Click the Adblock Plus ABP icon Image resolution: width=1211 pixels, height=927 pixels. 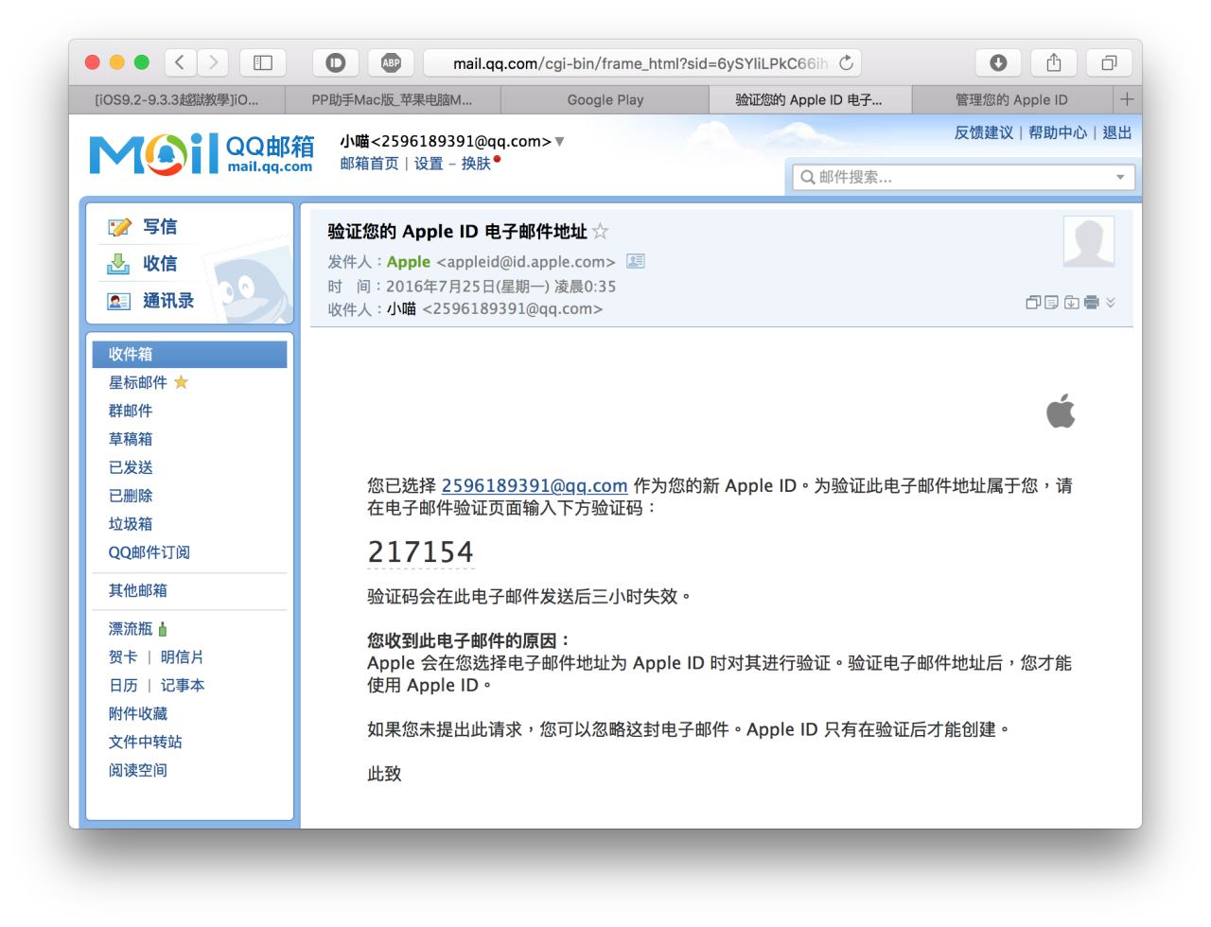[x=391, y=63]
